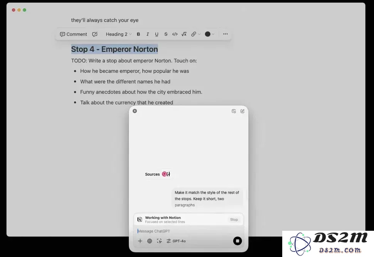
Task: Click bullet 'How he became emperor'
Action: point(135,71)
